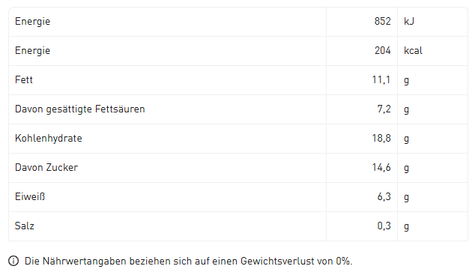
Task: Click the info icon beside the footnote
Action: pyautogui.click(x=13, y=261)
